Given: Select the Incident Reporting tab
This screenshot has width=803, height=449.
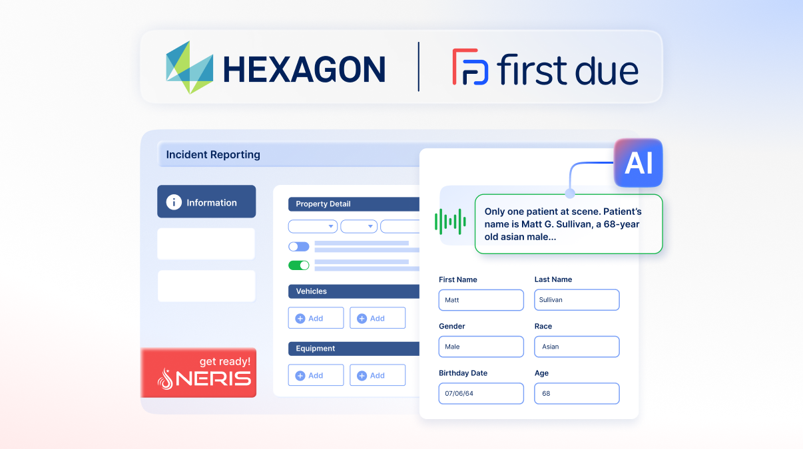Looking at the screenshot, I should pyautogui.click(x=212, y=154).
